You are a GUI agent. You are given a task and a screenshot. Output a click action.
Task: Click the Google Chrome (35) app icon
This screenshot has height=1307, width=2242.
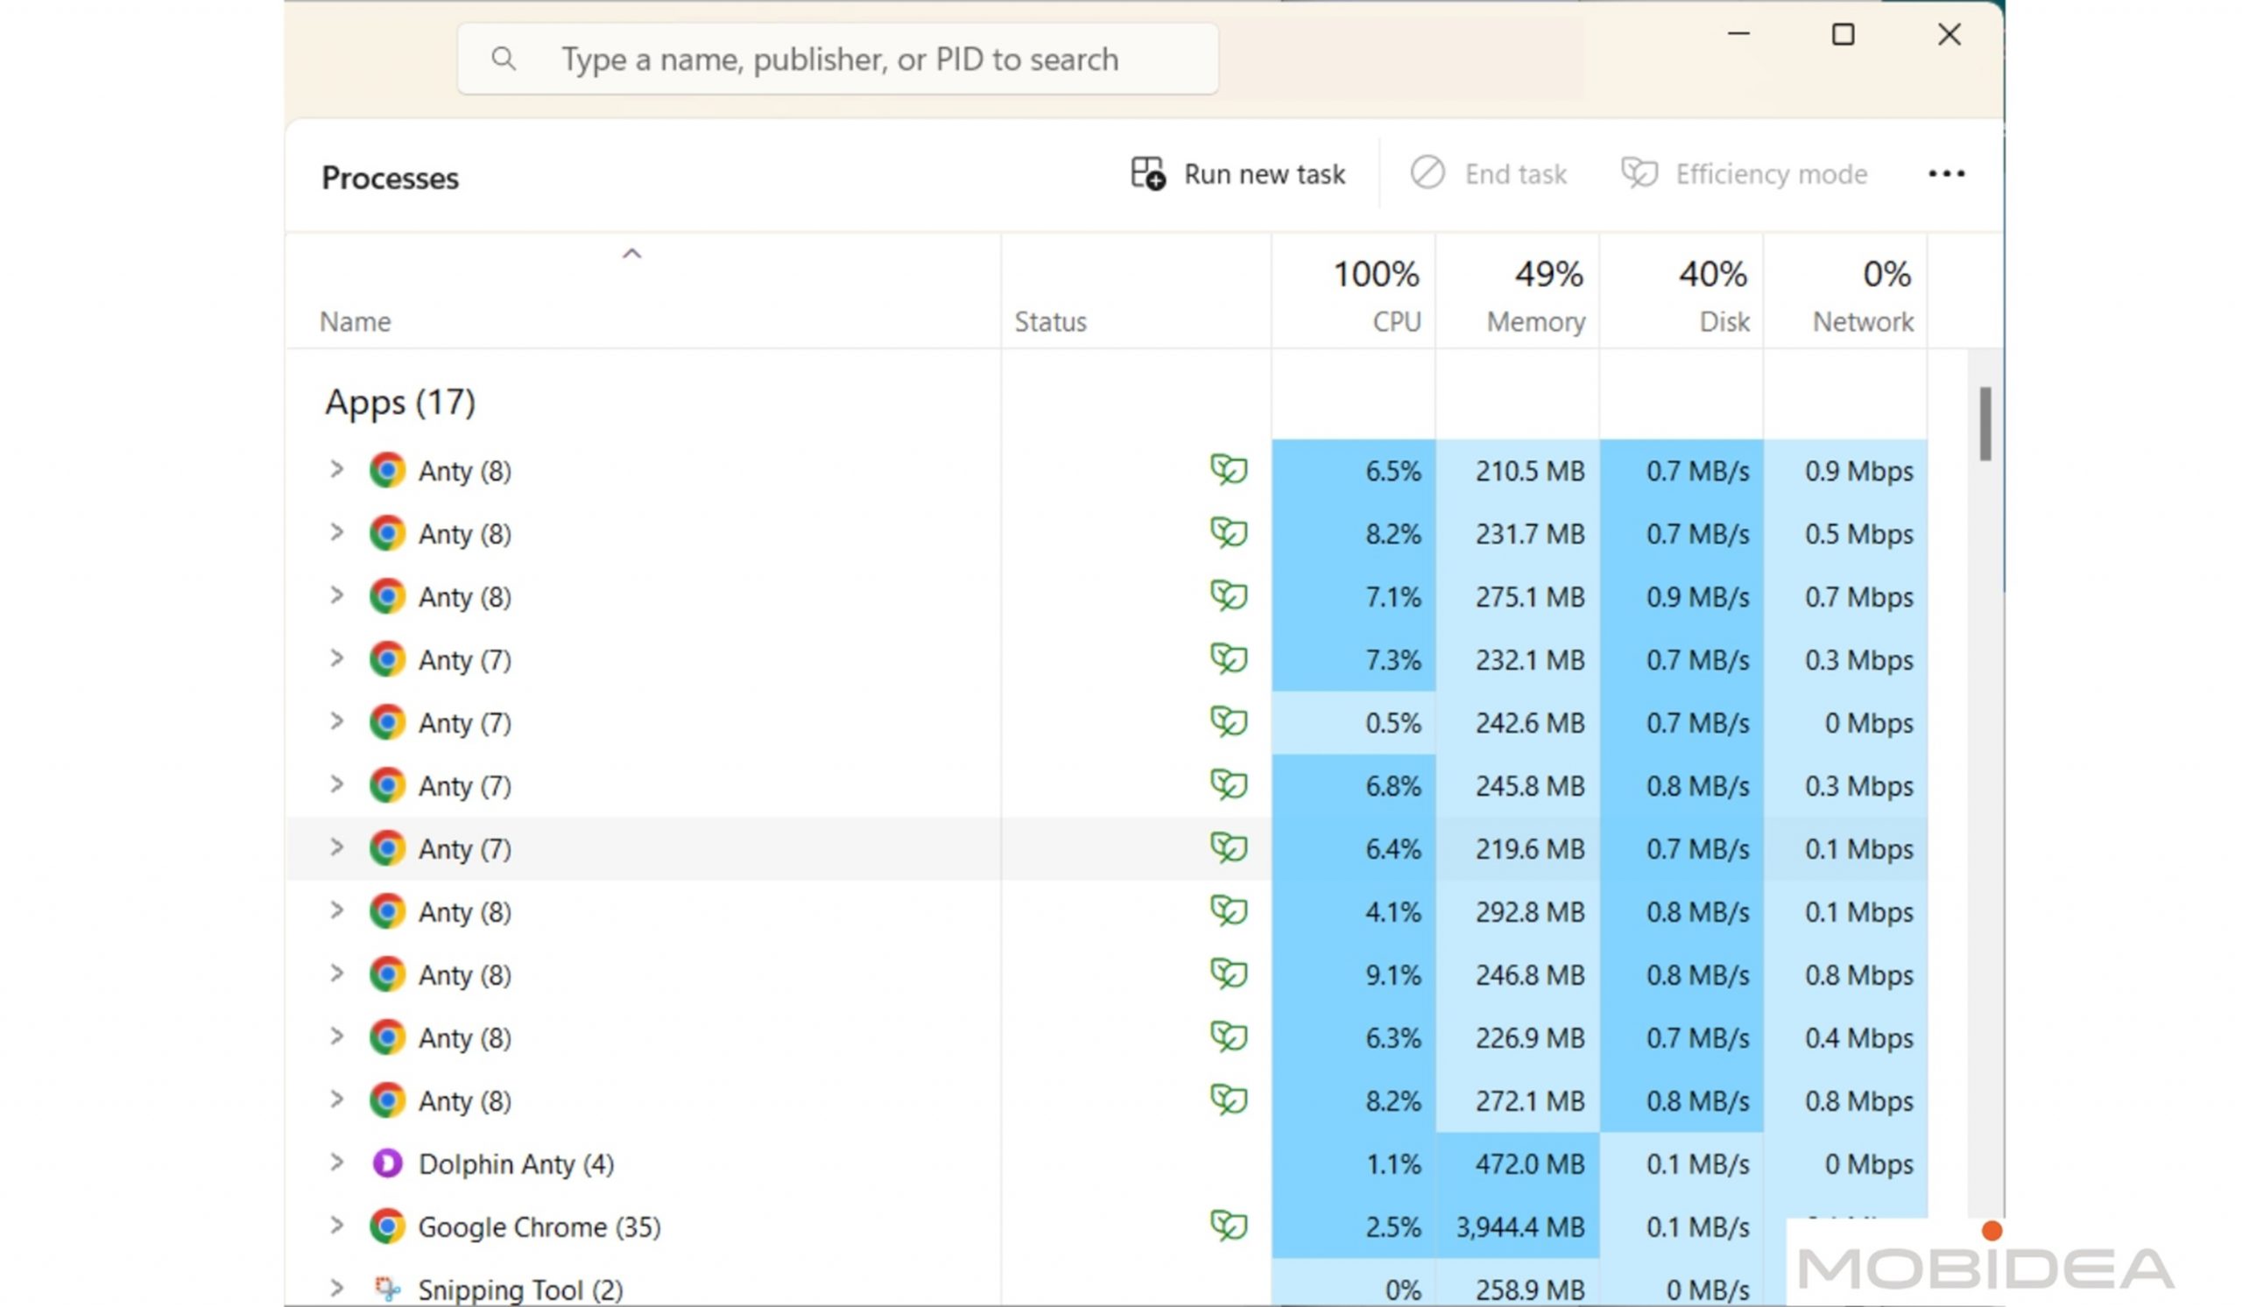click(387, 1227)
